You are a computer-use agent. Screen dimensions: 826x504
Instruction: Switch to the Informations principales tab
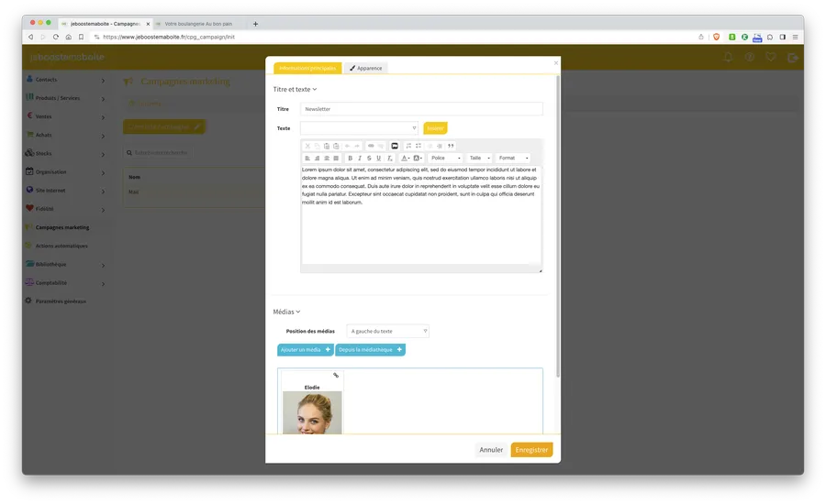coord(307,68)
